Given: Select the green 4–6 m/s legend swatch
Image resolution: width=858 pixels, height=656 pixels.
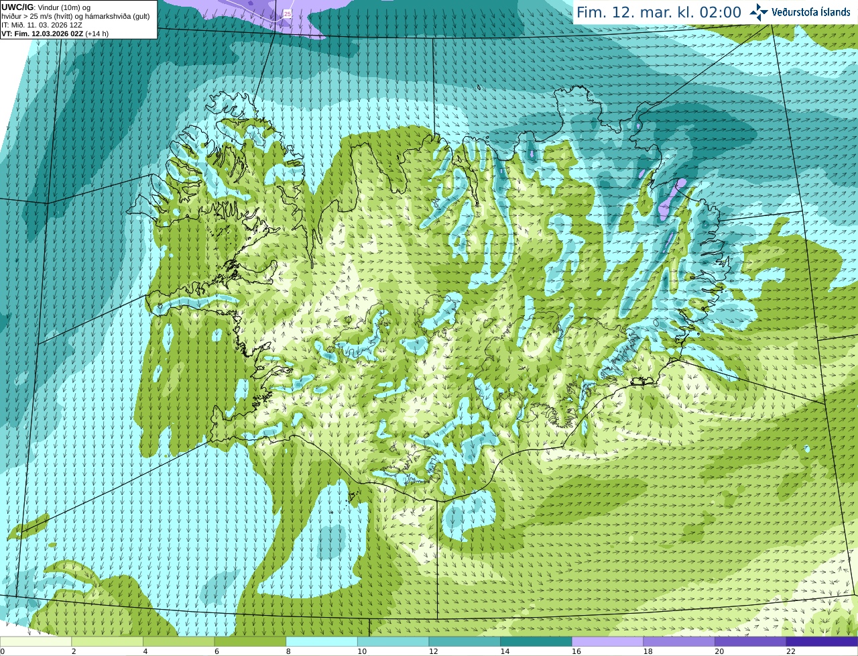Looking at the screenshot, I should coord(179,641).
